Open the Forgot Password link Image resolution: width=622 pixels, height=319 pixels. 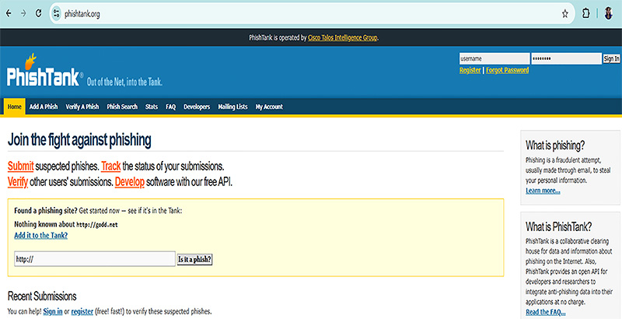tap(508, 70)
